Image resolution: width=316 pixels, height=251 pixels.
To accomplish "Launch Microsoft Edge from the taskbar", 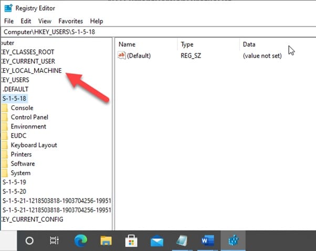I will click(x=81, y=241).
